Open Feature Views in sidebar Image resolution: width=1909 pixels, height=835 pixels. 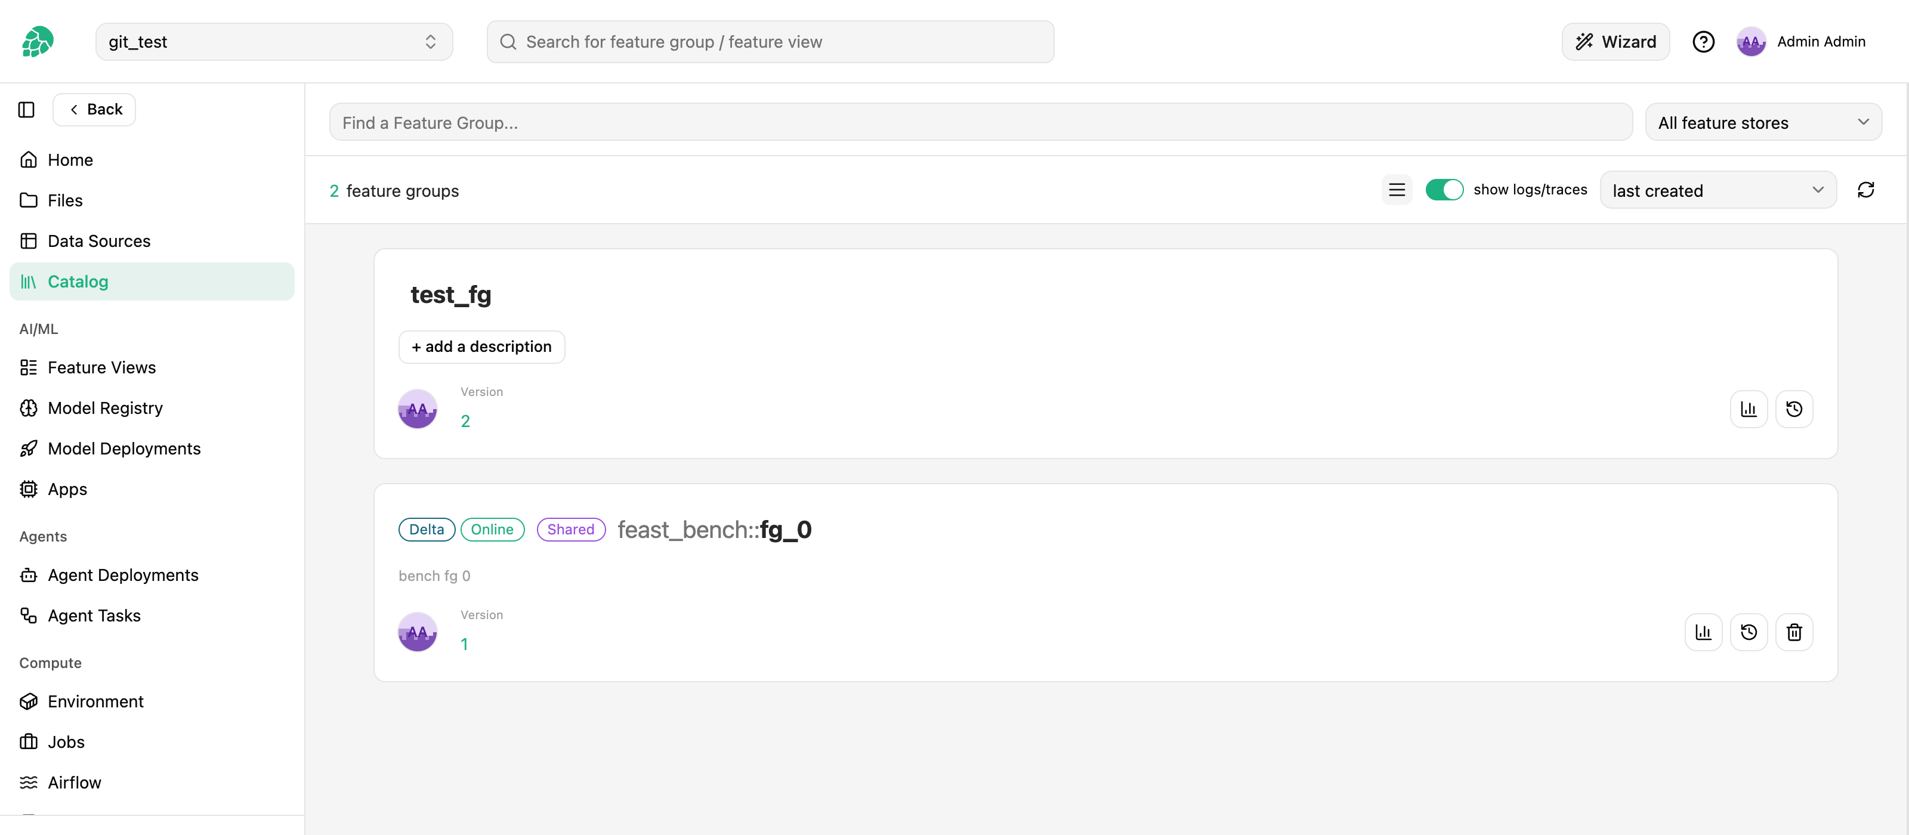(152, 367)
